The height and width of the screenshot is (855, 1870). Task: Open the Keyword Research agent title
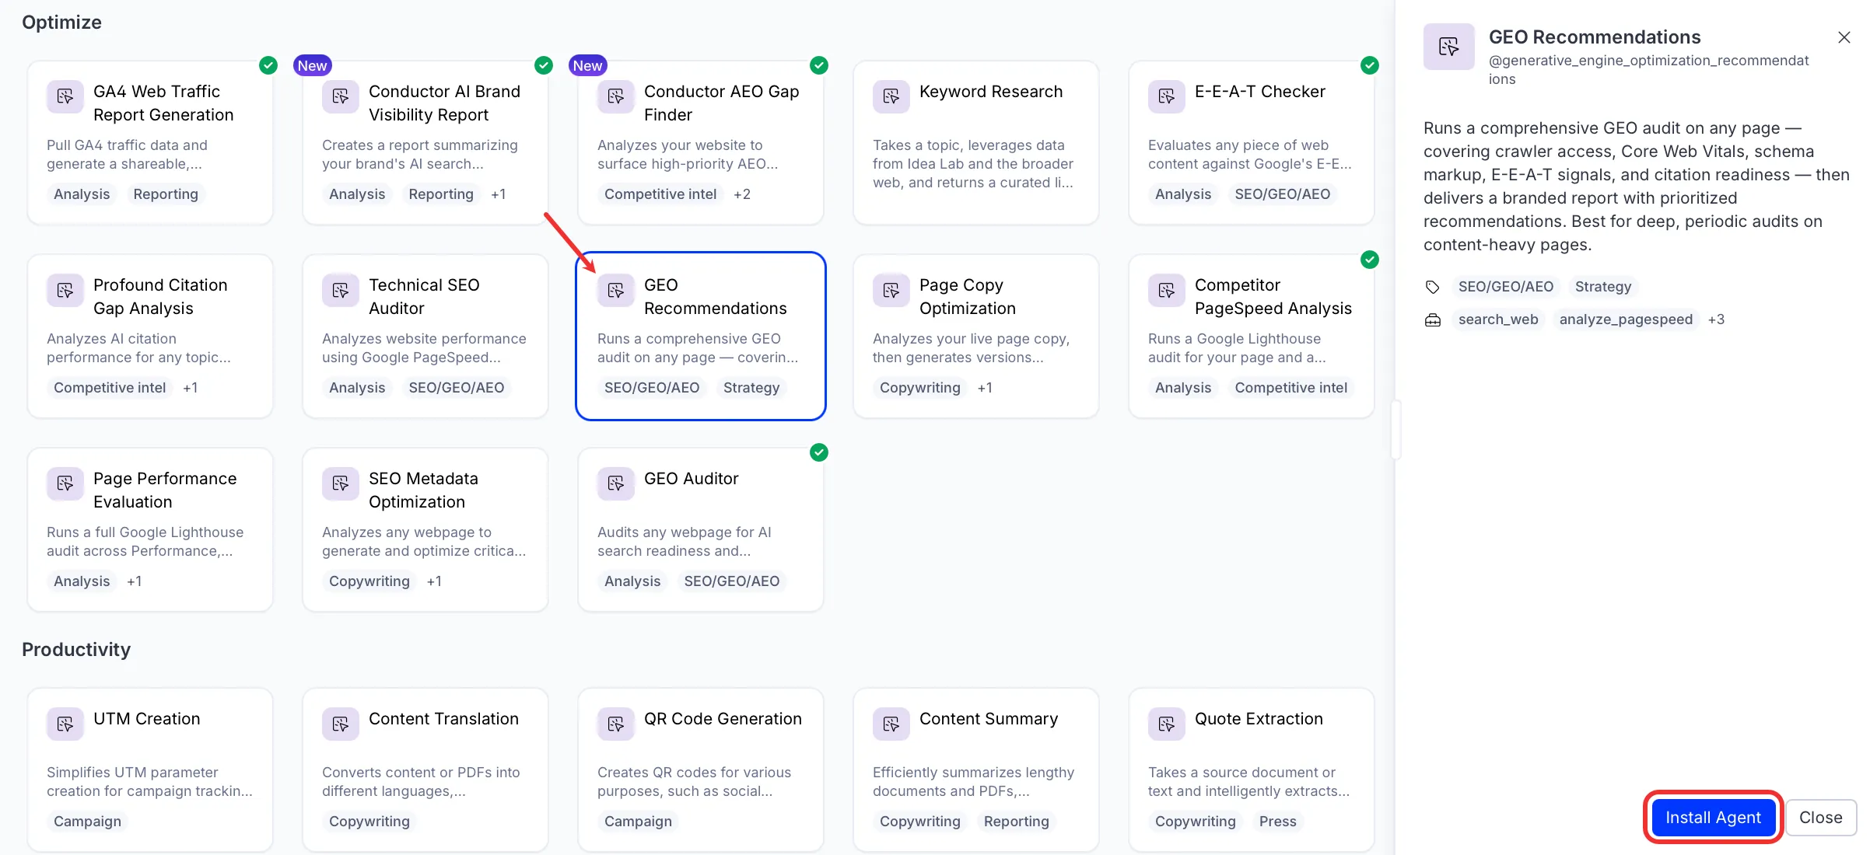(991, 92)
